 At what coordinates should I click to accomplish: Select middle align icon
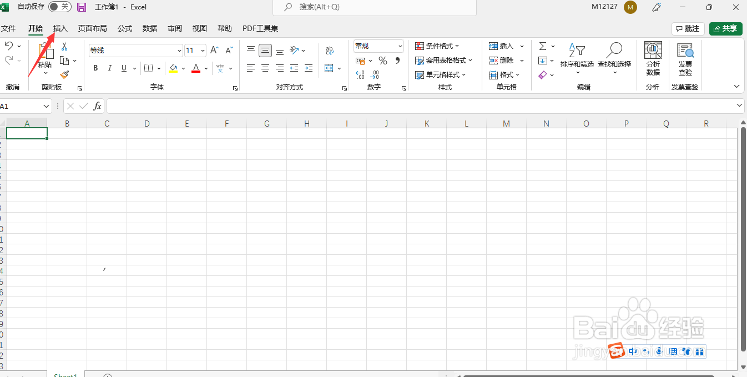click(x=265, y=51)
